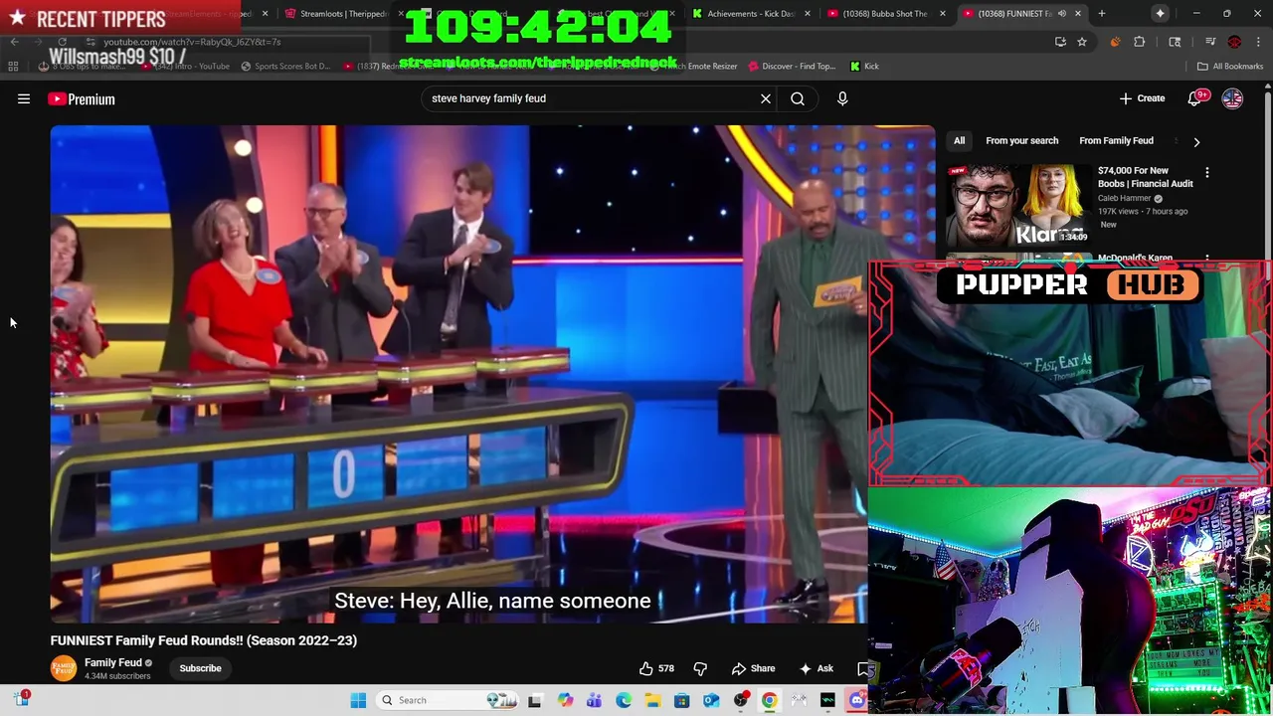Open $74,000 For New Boobs title
Image resolution: width=1273 pixels, height=716 pixels.
[1146, 177]
